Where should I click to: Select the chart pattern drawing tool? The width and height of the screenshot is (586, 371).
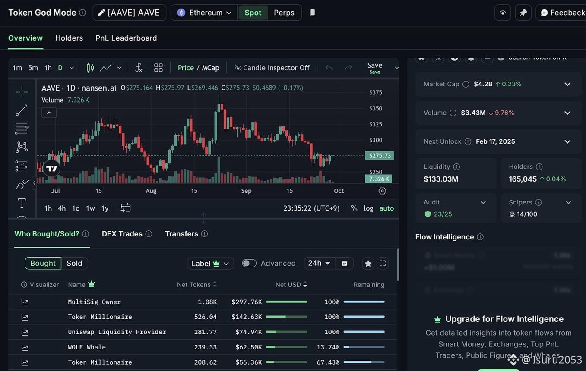pos(22,147)
